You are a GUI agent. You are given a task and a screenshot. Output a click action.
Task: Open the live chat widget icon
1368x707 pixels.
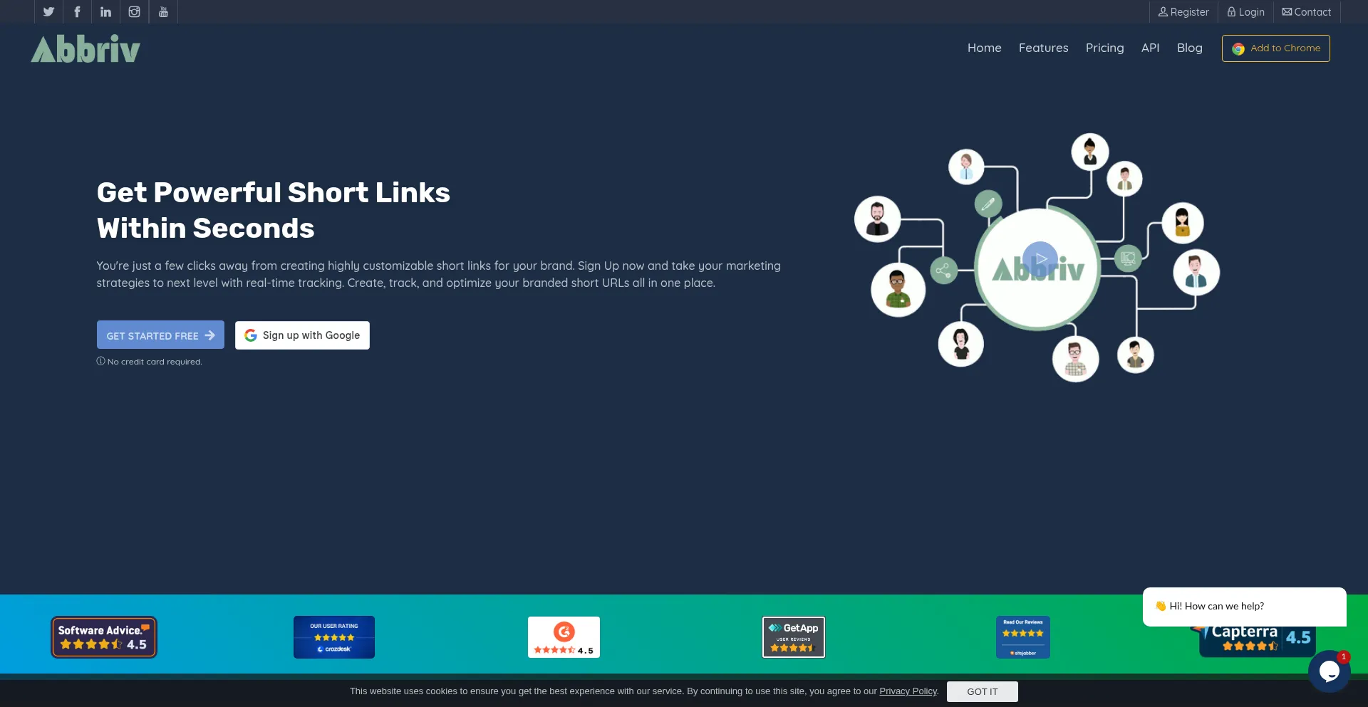1329,671
